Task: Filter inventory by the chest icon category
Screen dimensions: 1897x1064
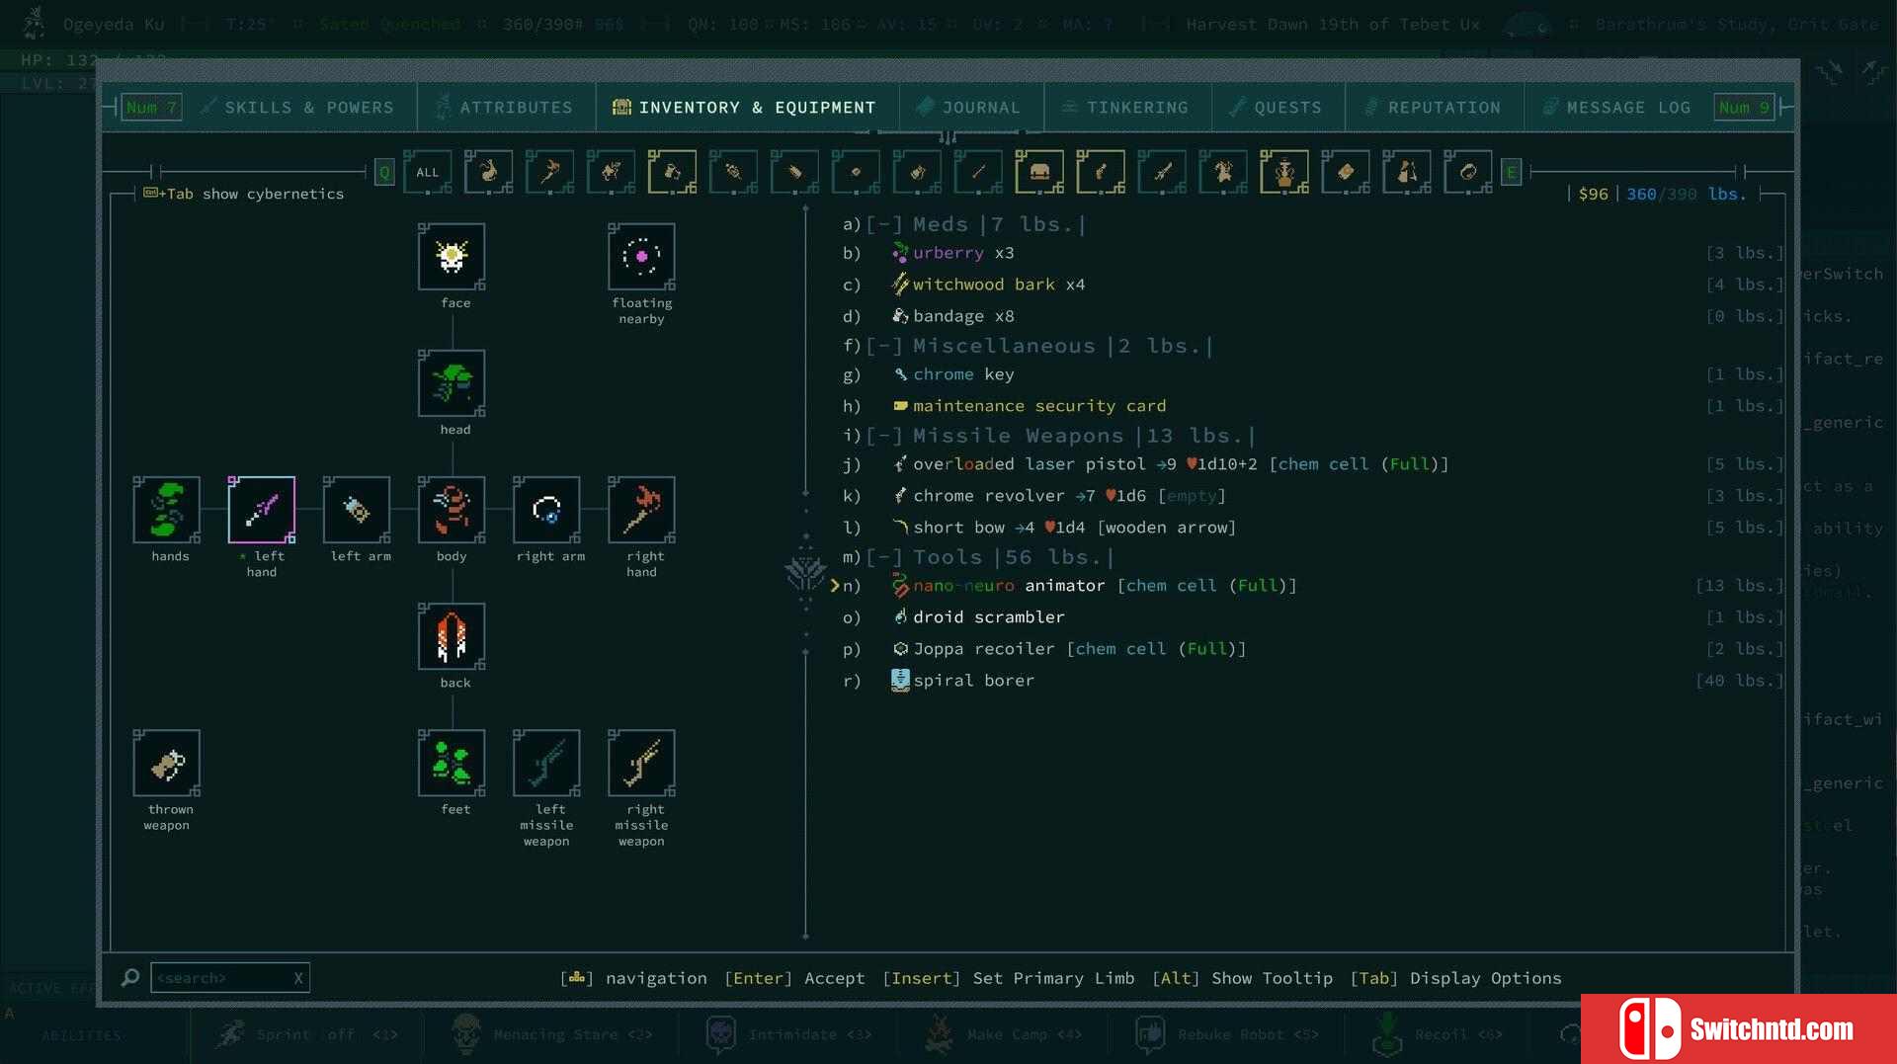Action: [1039, 172]
